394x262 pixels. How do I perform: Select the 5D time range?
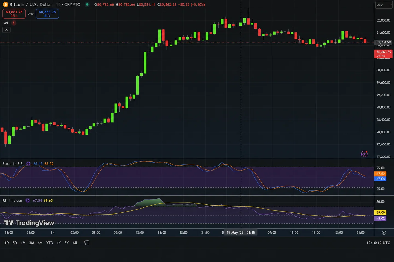[15, 243]
